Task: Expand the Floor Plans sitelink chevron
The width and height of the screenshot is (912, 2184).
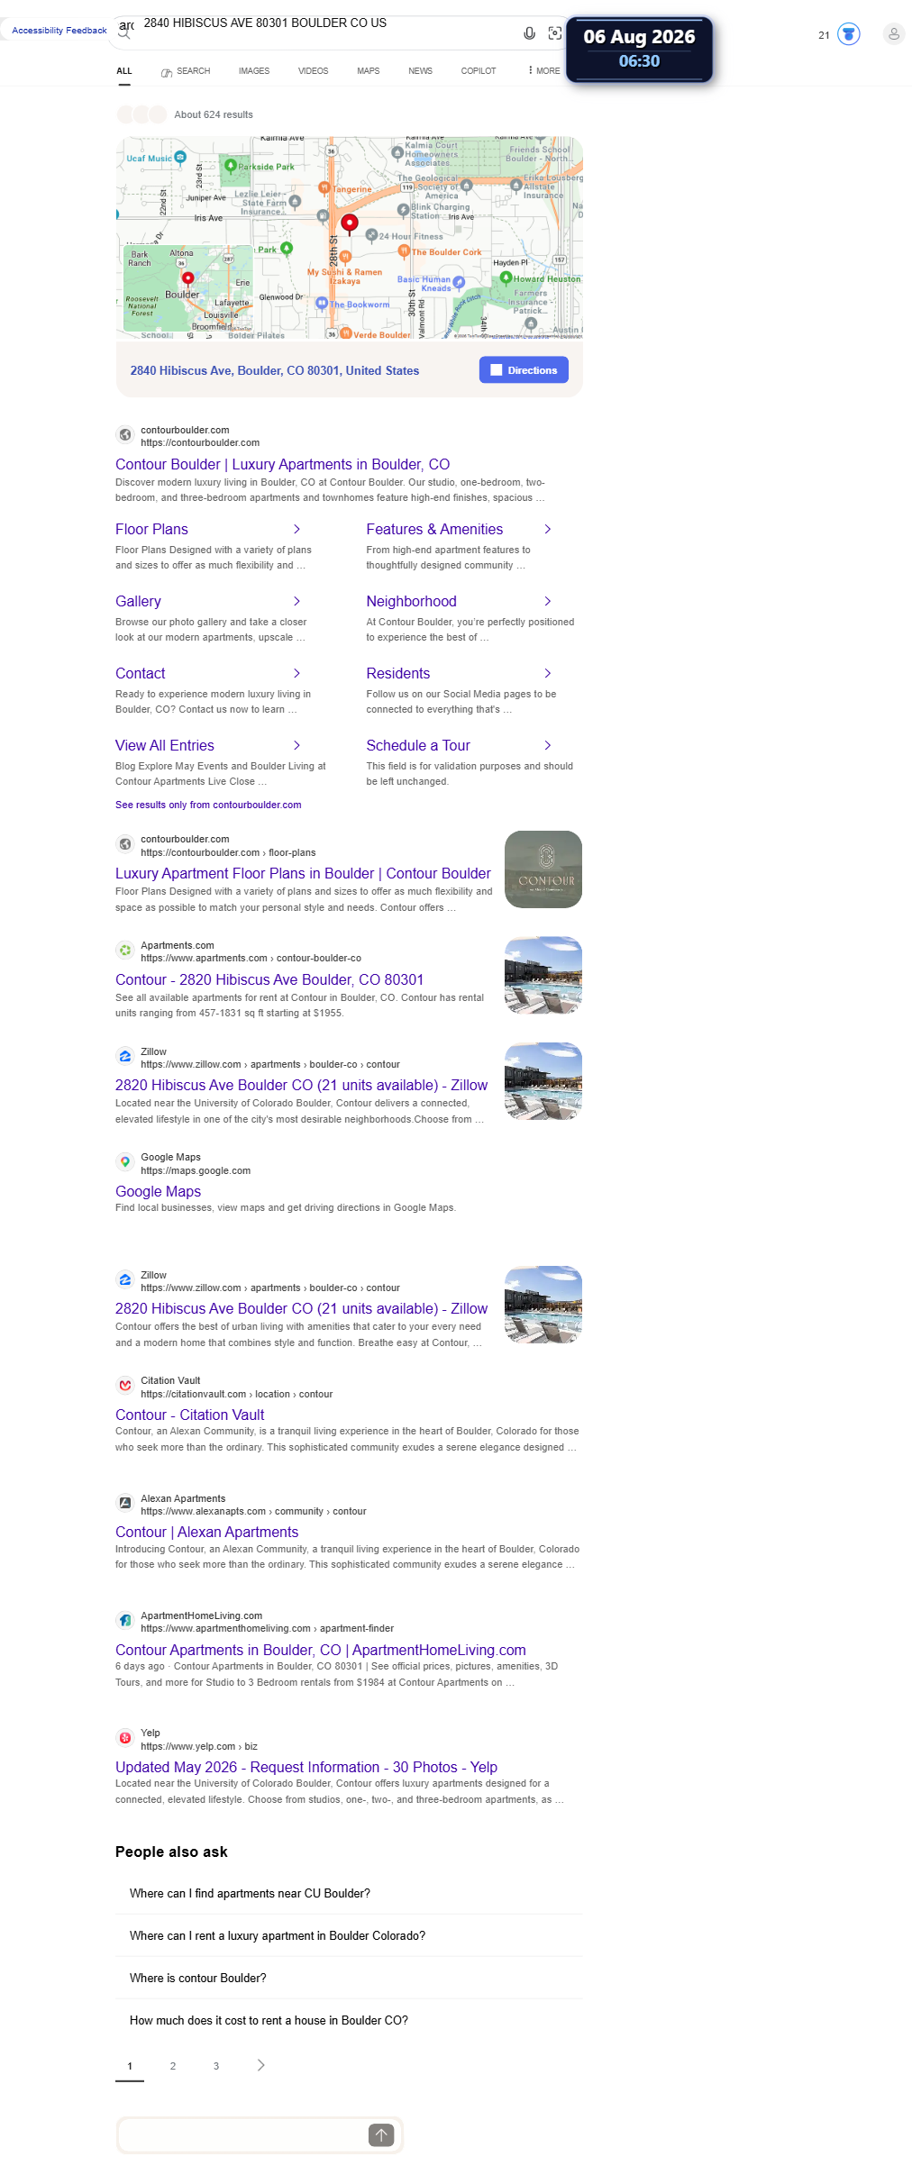Action: (x=296, y=529)
